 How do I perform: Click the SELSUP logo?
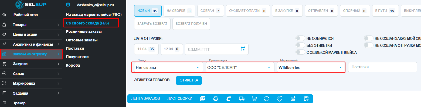pos(31,4)
